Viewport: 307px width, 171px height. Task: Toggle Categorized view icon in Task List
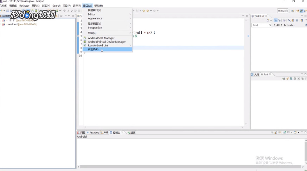275,20
